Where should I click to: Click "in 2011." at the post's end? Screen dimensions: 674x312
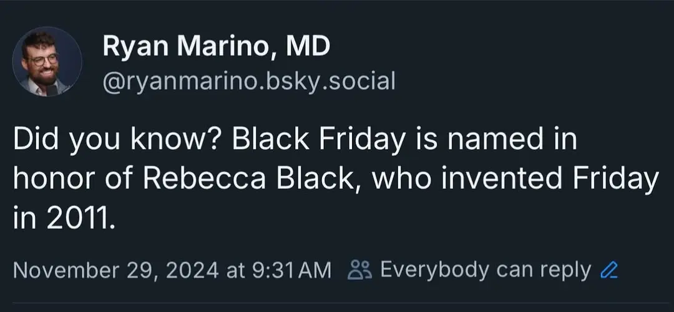[x=64, y=218]
